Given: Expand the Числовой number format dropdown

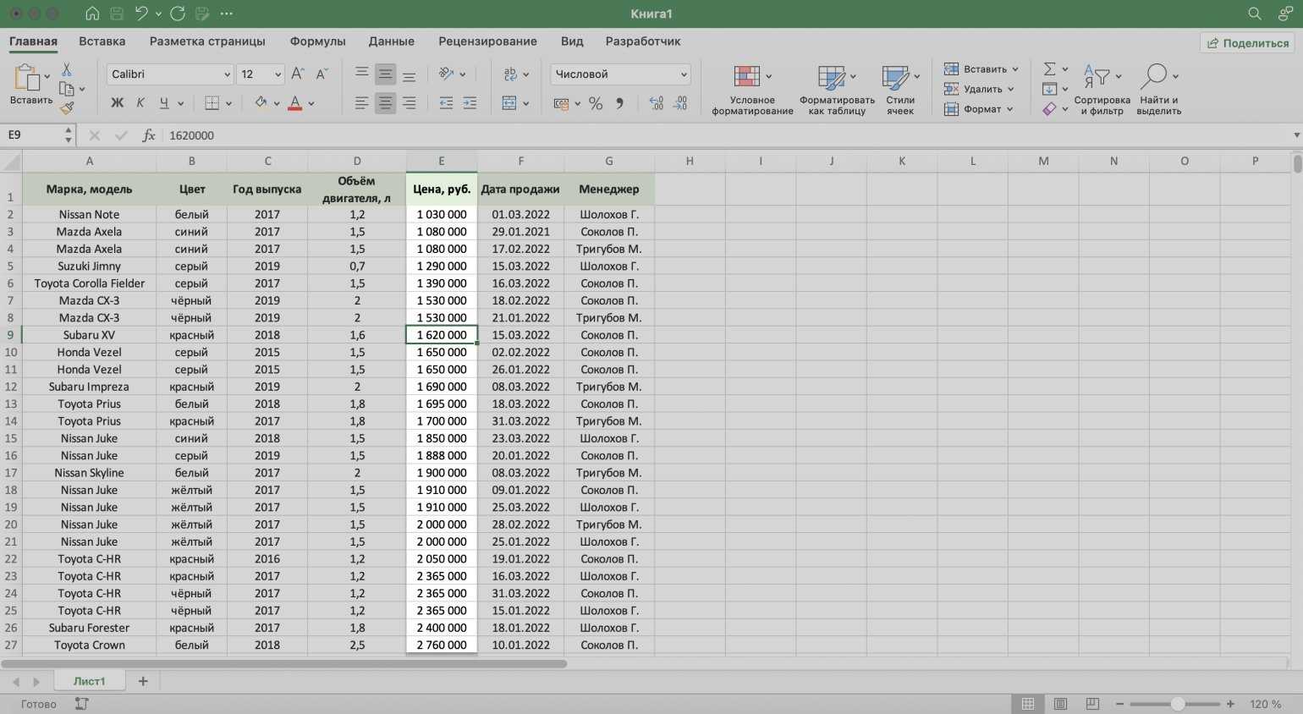Looking at the screenshot, I should click(684, 74).
